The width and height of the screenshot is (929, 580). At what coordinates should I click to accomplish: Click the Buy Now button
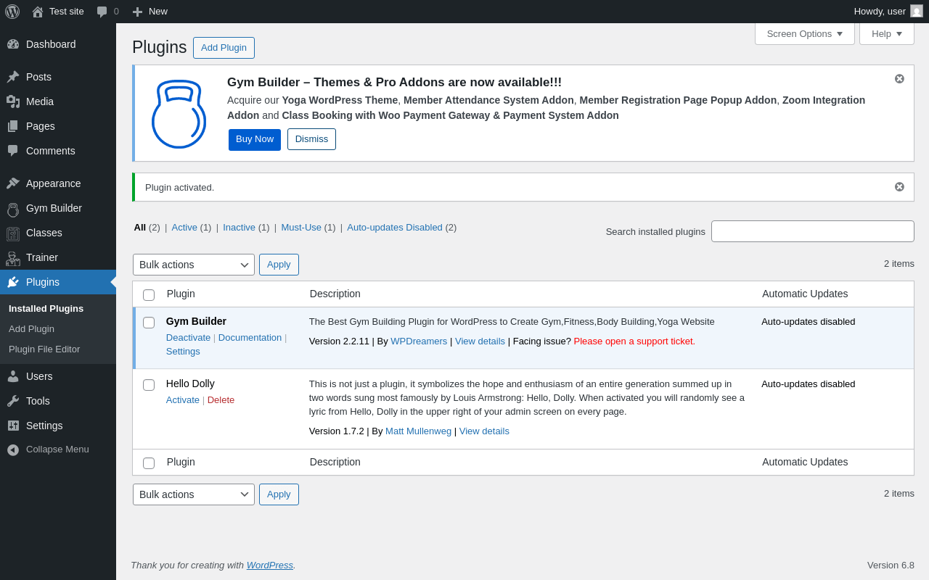click(255, 139)
